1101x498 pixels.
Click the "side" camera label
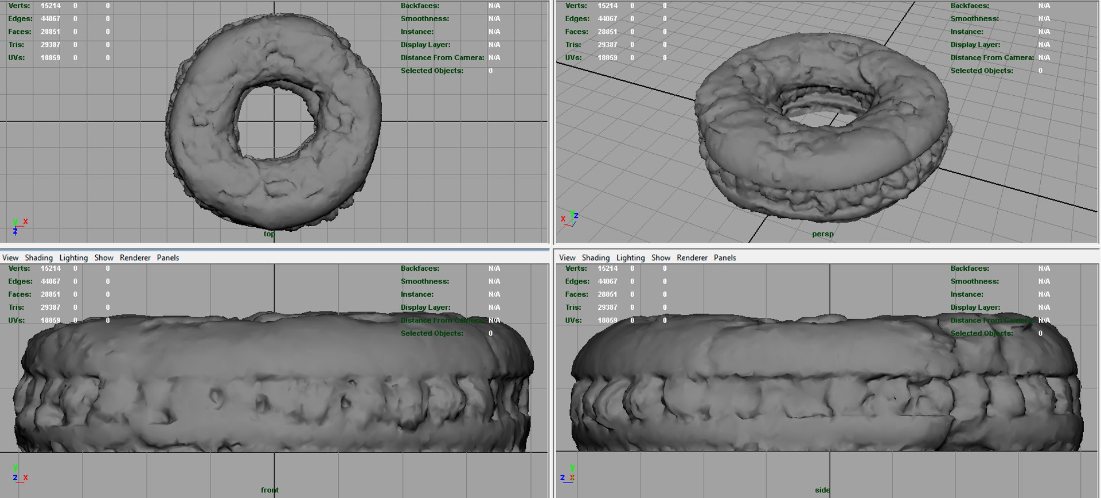(x=822, y=490)
